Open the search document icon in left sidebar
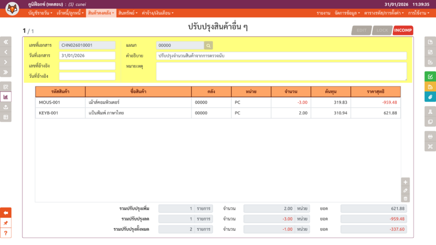The width and height of the screenshot is (436, 245). pos(6,87)
